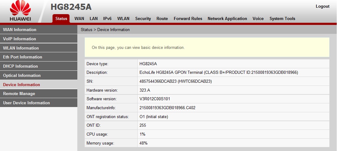Switch to the Status tab
Image resolution: width=342 pixels, height=151 pixels.
[x=61, y=19]
